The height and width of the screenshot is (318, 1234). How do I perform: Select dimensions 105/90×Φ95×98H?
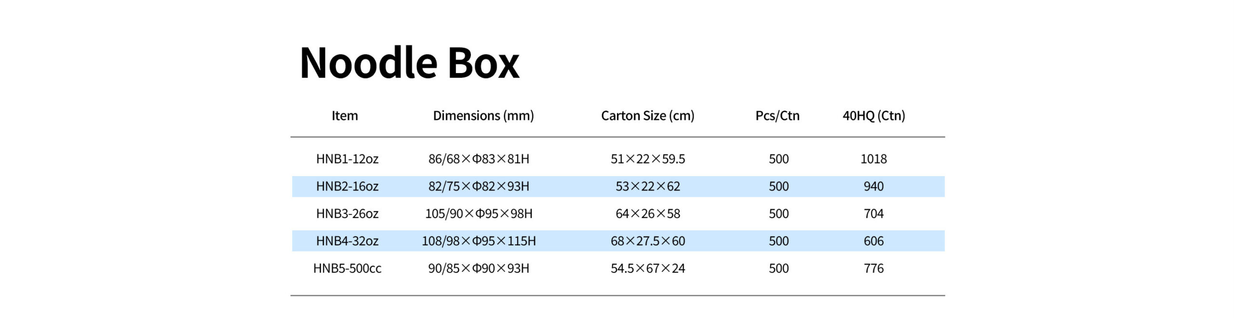(x=479, y=214)
